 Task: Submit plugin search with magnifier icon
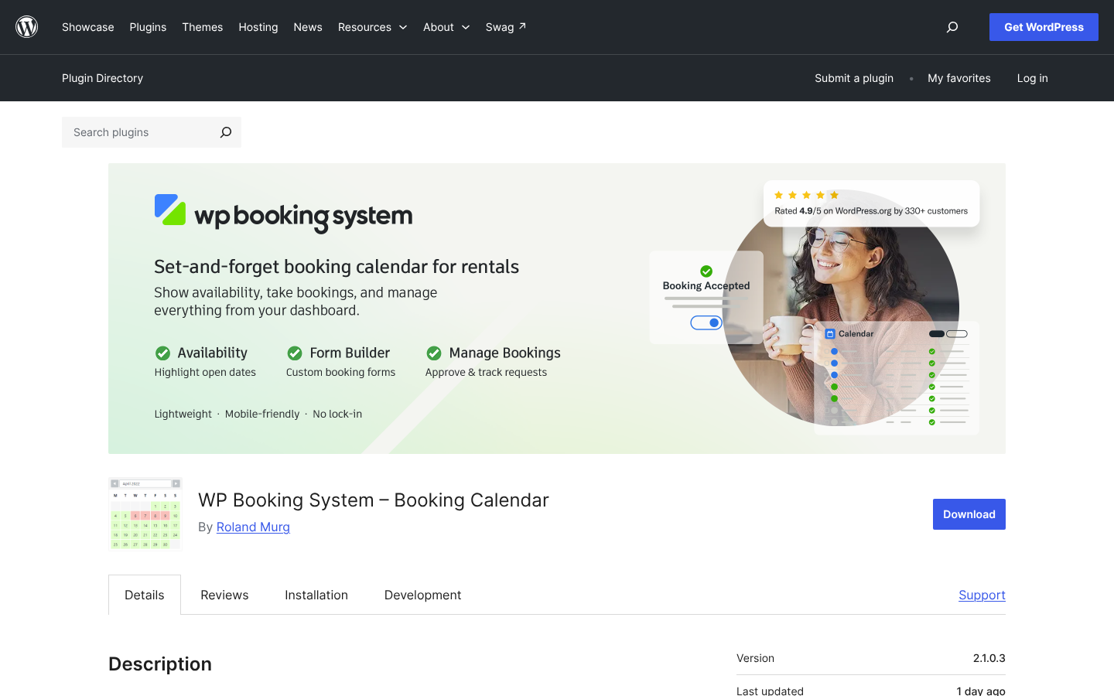coord(225,132)
